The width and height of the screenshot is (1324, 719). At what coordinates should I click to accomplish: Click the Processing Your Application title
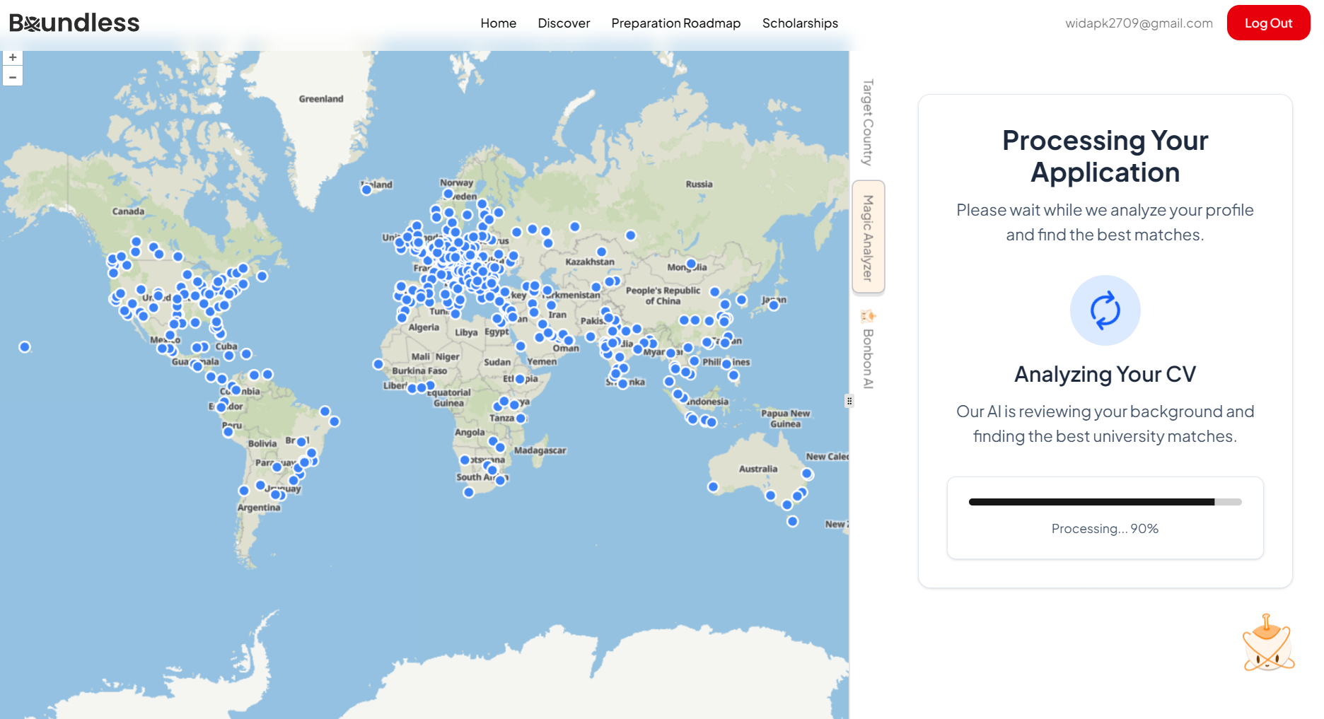coord(1105,156)
